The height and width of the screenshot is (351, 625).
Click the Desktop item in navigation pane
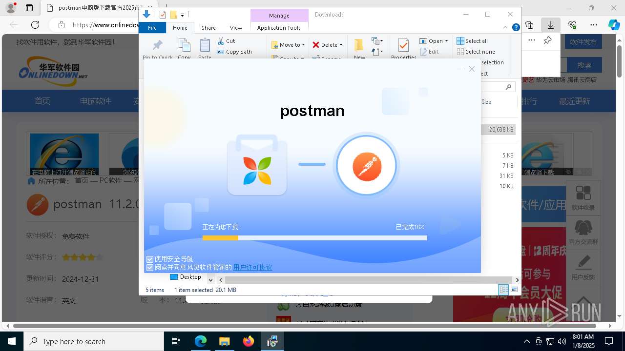(x=186, y=277)
